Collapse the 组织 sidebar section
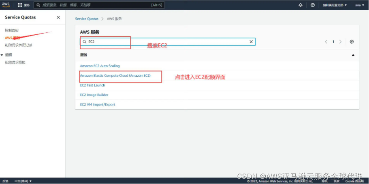Image resolution: width=369 pixels, height=184 pixels. pos(2,55)
